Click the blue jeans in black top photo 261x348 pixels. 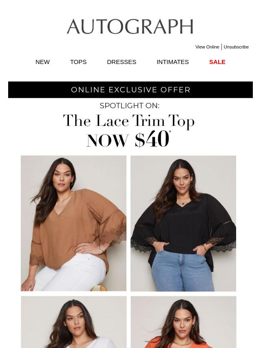182,271
